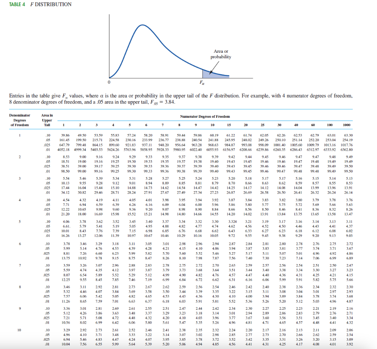Click the cell value '3.324' in denominator row 5
This screenshot has height=349, width=377.
click(232, 222)
